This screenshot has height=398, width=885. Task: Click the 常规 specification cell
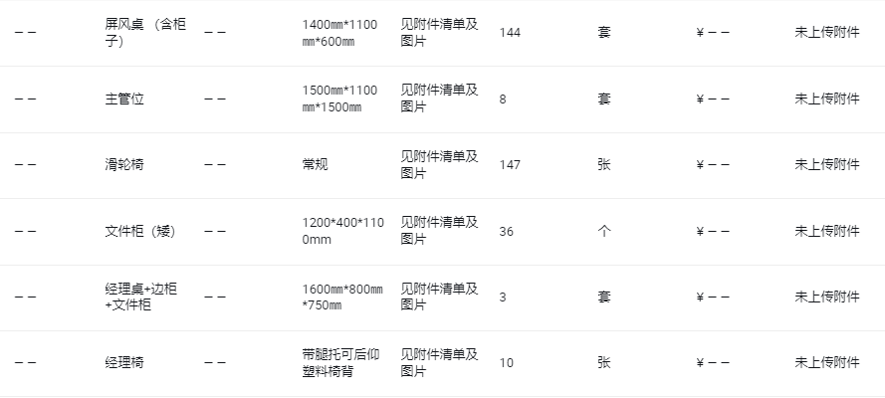click(x=315, y=164)
